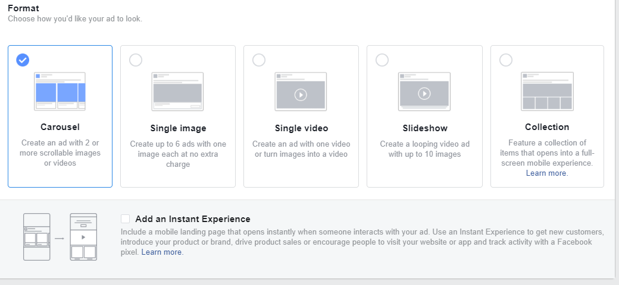
Task: Click the blue checkmark on Carousel
Action: coord(23,60)
